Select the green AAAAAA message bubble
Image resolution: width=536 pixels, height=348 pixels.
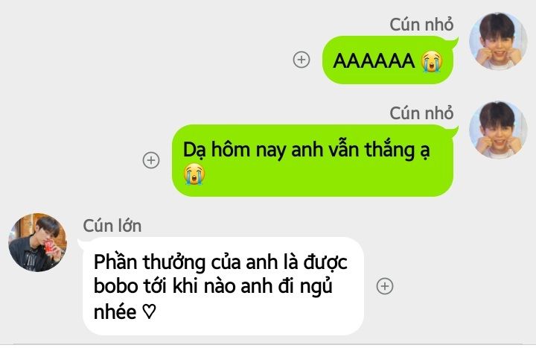click(x=388, y=60)
